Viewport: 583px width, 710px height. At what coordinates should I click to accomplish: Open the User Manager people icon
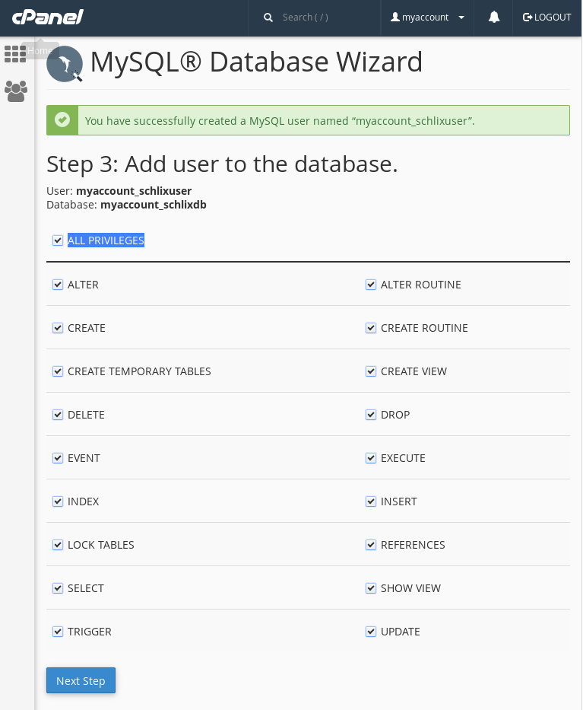pyautogui.click(x=16, y=91)
